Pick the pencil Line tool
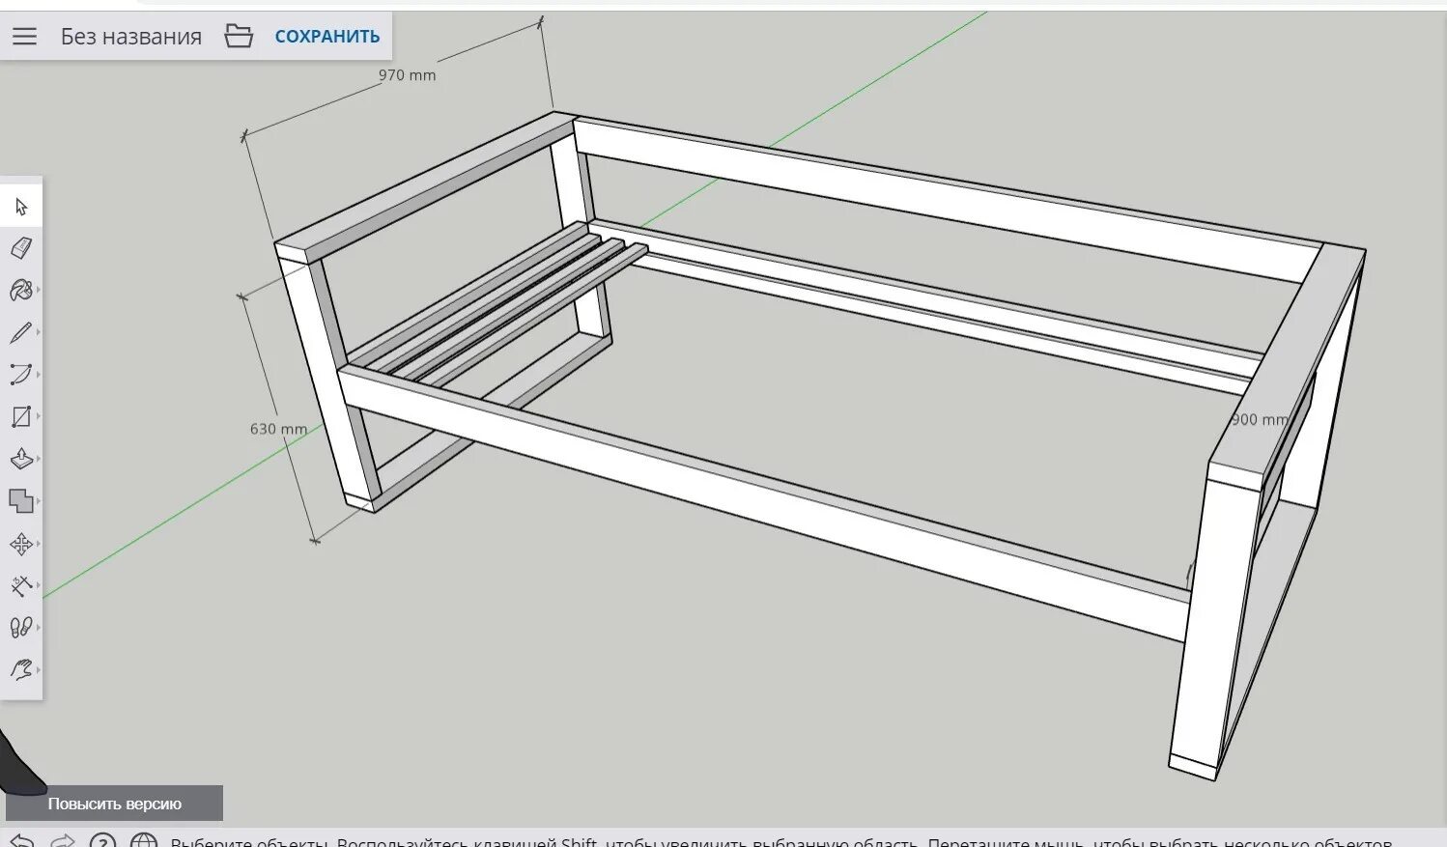 [20, 333]
